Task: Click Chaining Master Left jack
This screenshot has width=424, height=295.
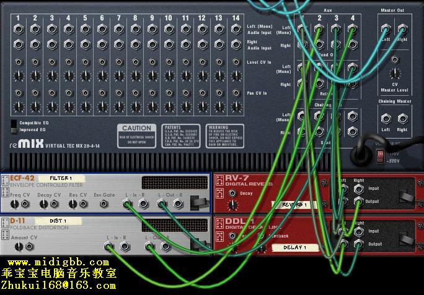Action: [386, 119]
